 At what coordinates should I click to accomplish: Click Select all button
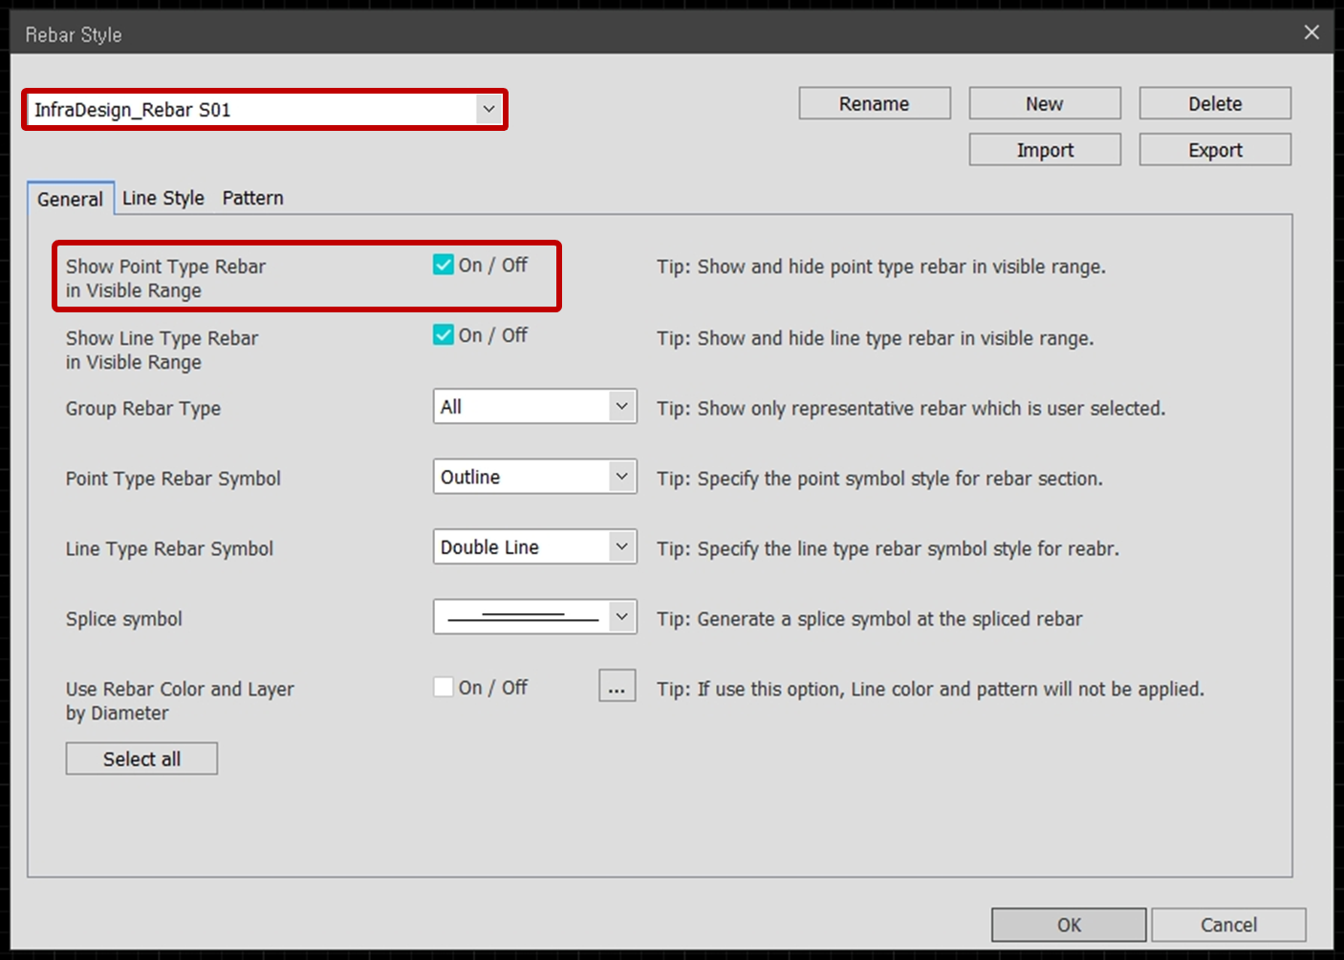[x=141, y=757]
